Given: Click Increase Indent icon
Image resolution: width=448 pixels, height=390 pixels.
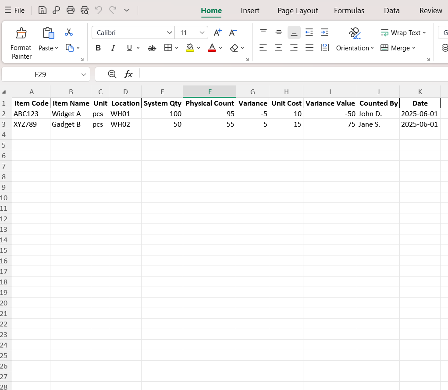Looking at the screenshot, I should tap(324, 32).
